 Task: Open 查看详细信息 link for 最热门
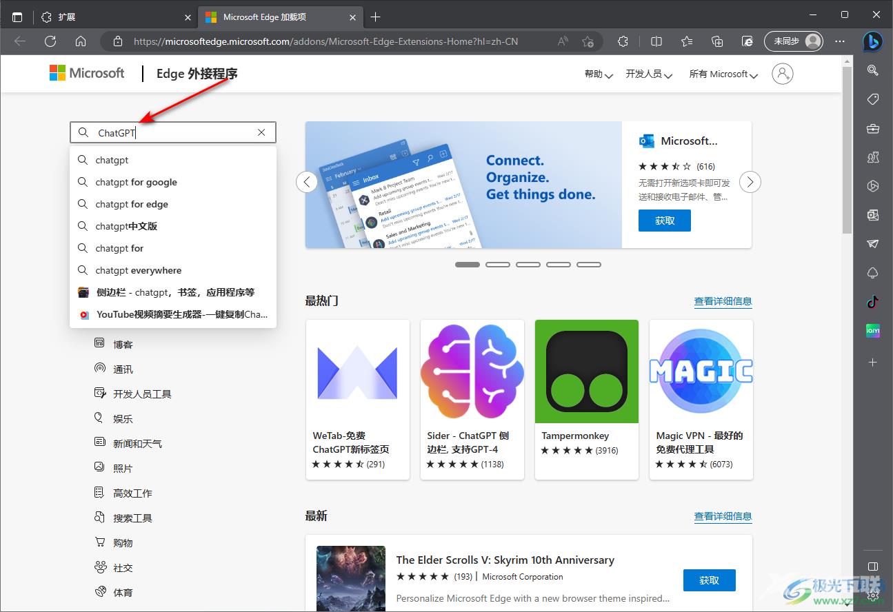tap(723, 301)
